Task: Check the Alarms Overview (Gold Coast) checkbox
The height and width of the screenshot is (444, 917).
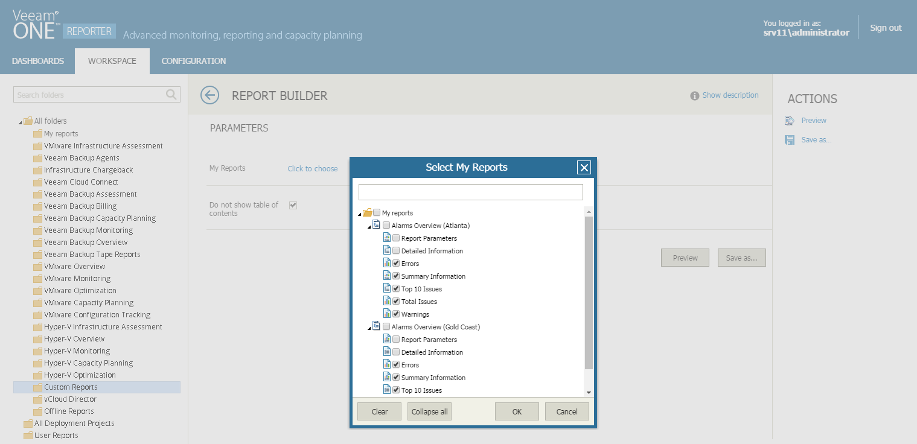Action: [386, 327]
